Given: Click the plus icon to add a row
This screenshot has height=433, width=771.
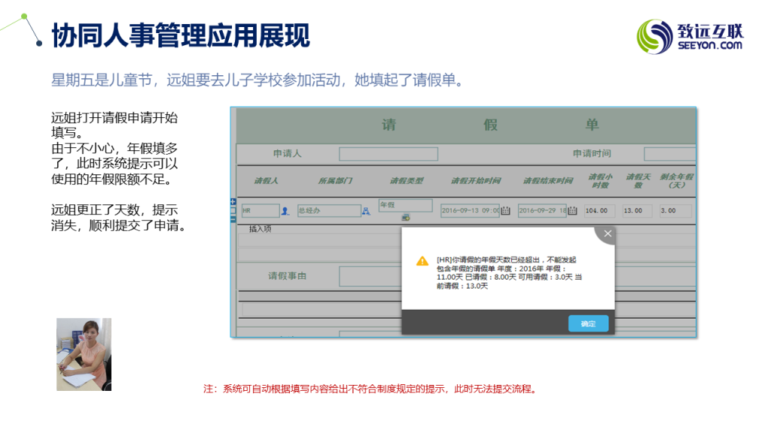Looking at the screenshot, I should tap(233, 201).
